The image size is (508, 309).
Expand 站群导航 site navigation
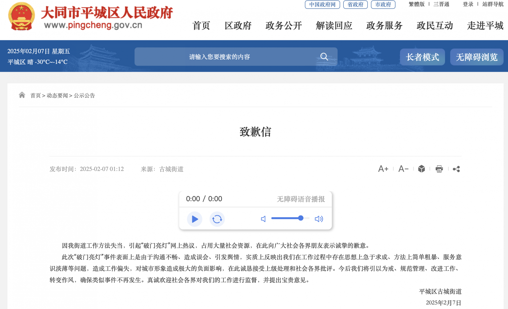click(x=493, y=4)
